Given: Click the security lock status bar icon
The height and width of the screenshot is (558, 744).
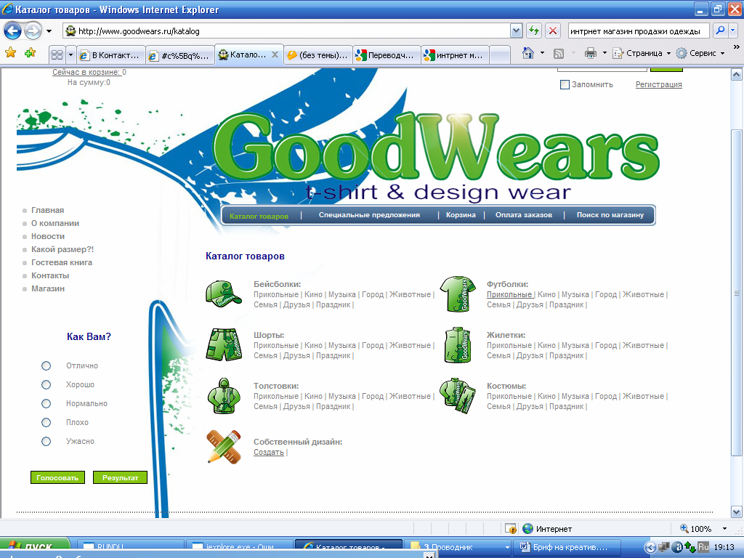Looking at the screenshot, I should click(511, 529).
